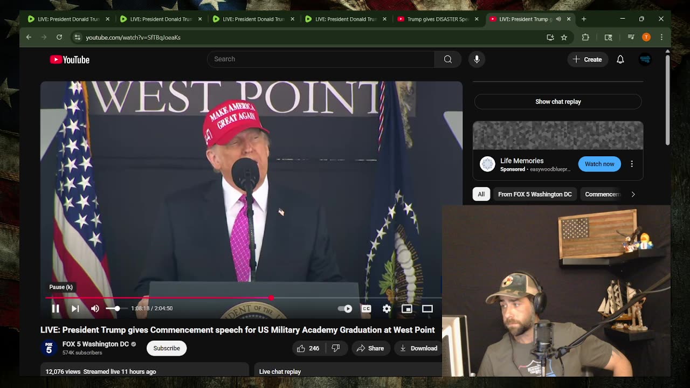Open a new browser tab

(x=584, y=19)
